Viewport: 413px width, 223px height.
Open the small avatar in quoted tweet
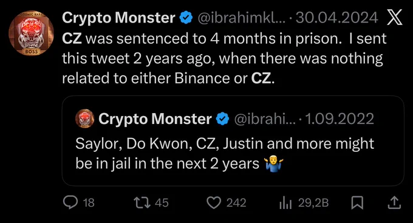click(x=85, y=118)
